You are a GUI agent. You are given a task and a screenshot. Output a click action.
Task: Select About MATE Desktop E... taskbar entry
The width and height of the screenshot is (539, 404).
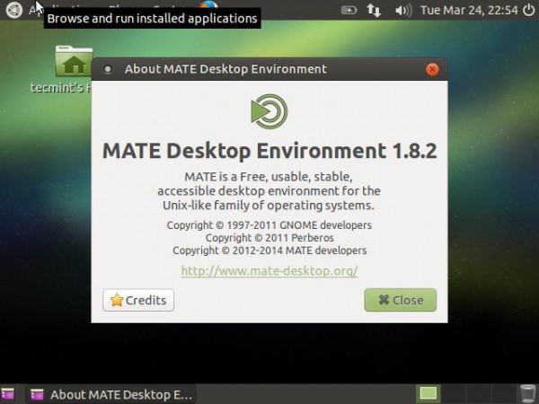pyautogui.click(x=110, y=394)
